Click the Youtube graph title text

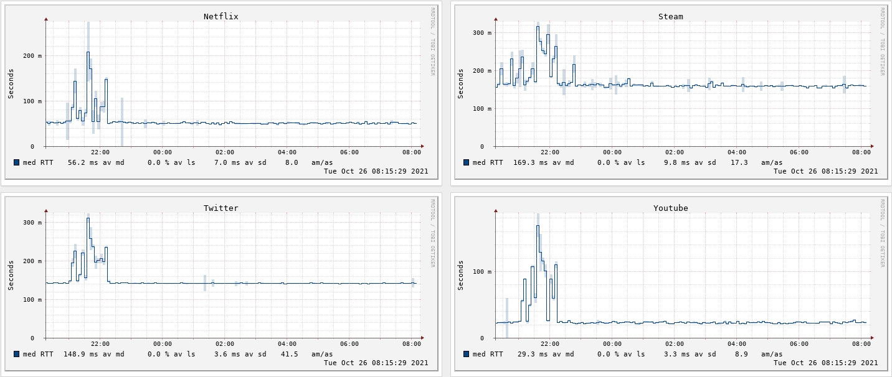(x=670, y=208)
